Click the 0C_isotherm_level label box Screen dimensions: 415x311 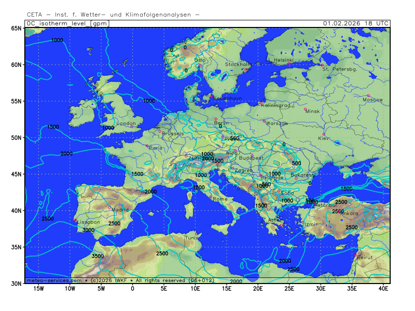(x=58, y=23)
